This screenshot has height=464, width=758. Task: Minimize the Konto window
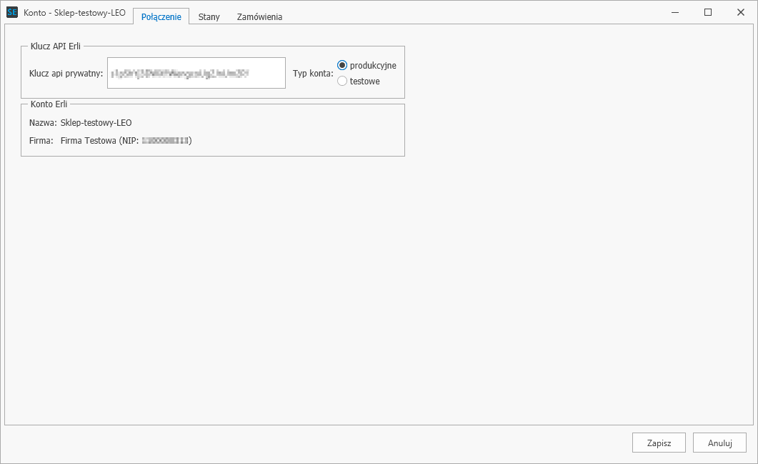(x=675, y=13)
